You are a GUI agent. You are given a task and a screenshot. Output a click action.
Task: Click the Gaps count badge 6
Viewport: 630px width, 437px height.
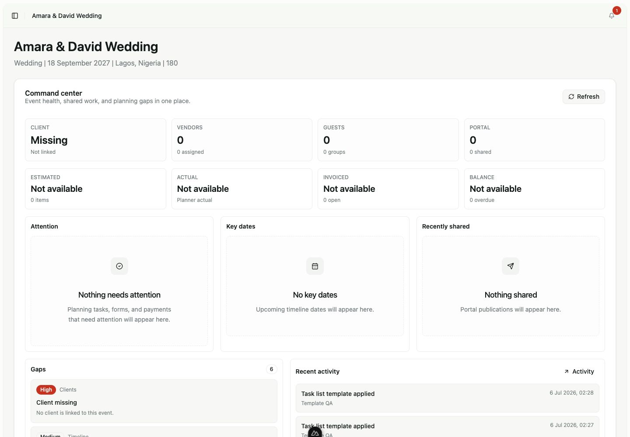(x=272, y=369)
